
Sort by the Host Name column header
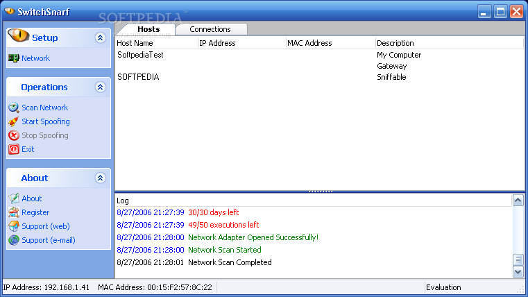click(157, 43)
